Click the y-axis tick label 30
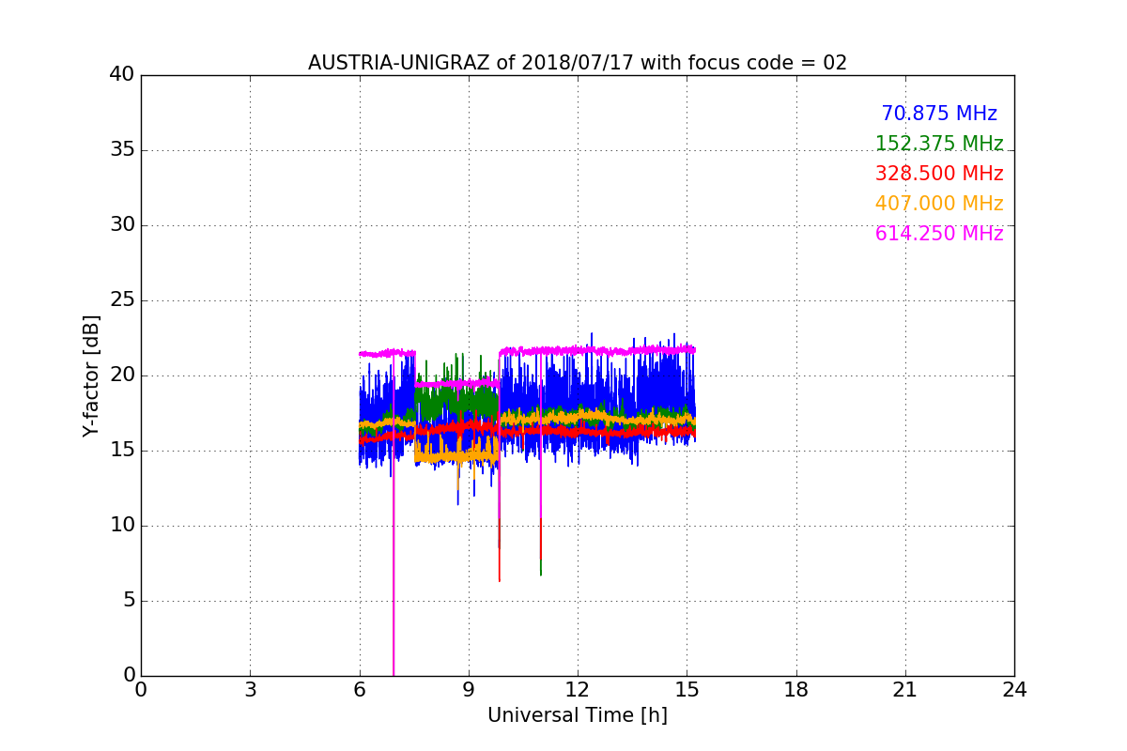Screen dimensions: 1127x751 click(x=122, y=225)
